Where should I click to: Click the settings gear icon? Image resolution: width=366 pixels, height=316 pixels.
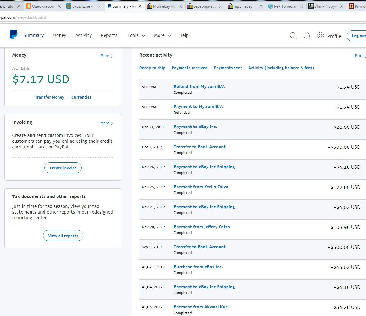[320, 36]
